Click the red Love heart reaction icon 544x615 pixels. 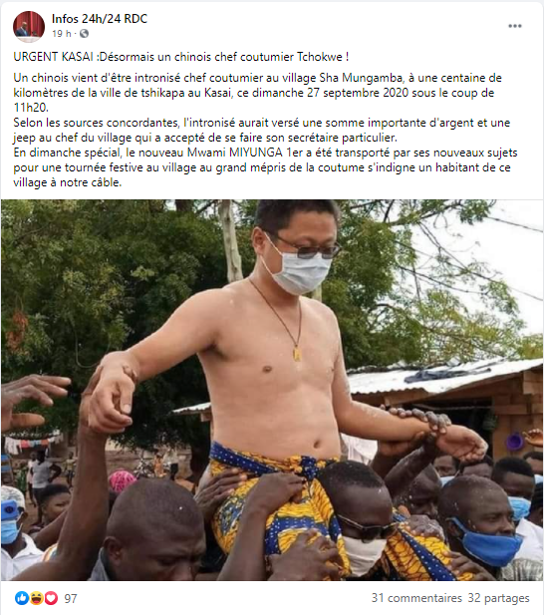pos(51,598)
